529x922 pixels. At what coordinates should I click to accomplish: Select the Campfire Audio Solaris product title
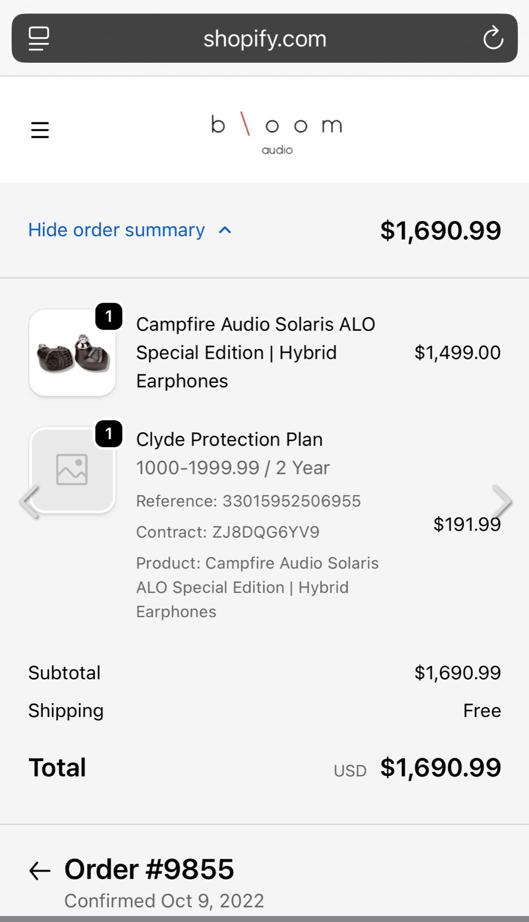pos(256,352)
